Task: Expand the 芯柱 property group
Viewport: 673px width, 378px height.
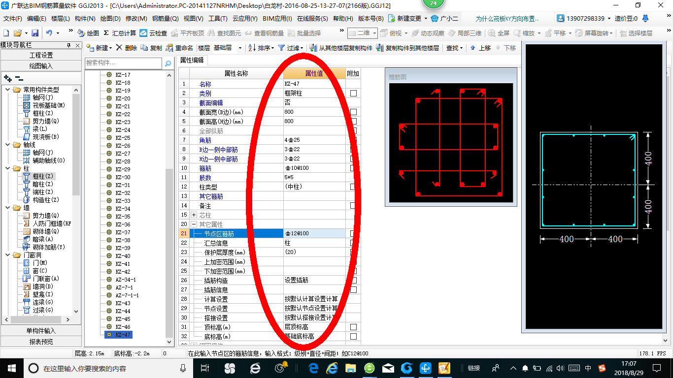Action: (194, 215)
